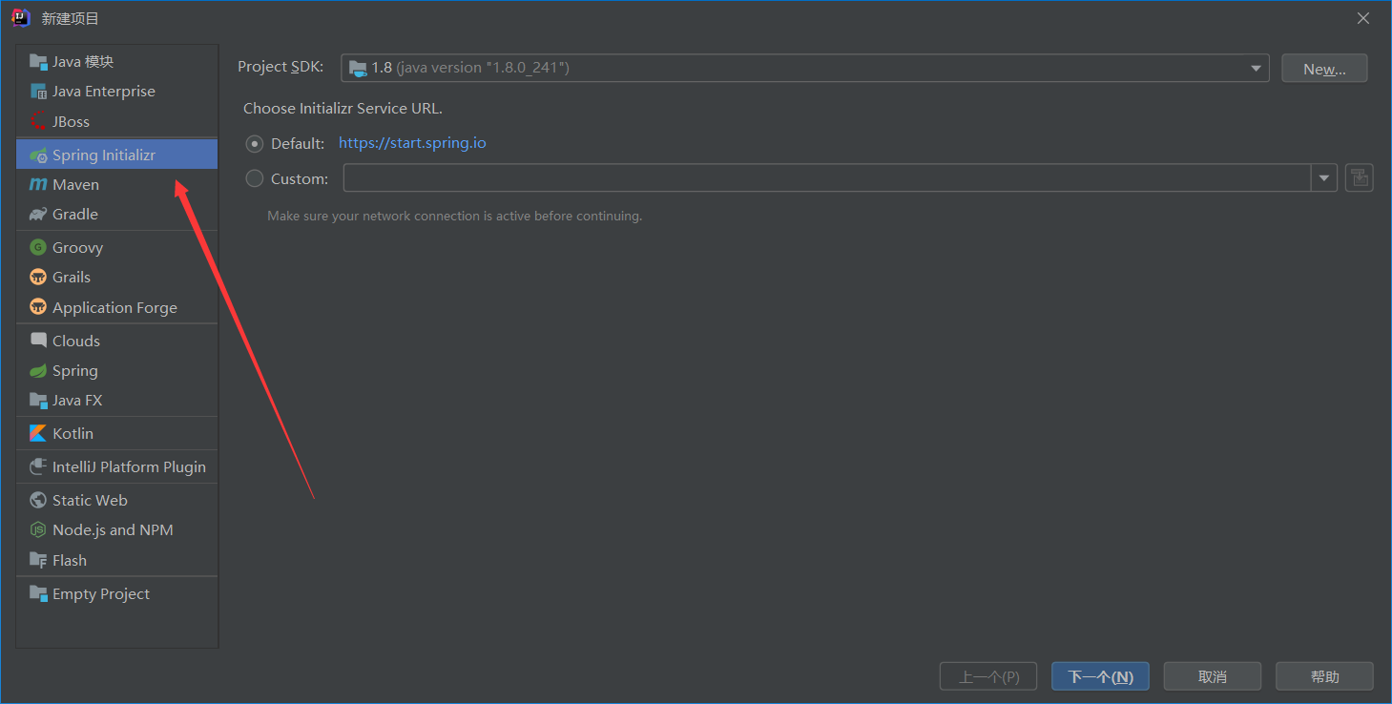Click the Gradle elephant icon
The width and height of the screenshot is (1392, 704).
click(38, 214)
